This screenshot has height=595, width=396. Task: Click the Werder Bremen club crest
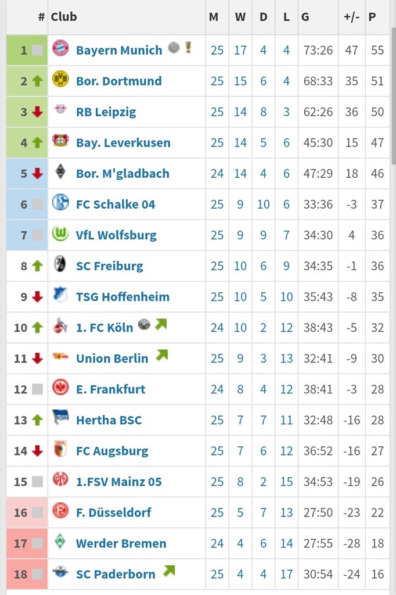pos(60,542)
